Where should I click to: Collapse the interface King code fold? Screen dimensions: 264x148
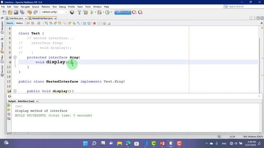click(x=15, y=57)
